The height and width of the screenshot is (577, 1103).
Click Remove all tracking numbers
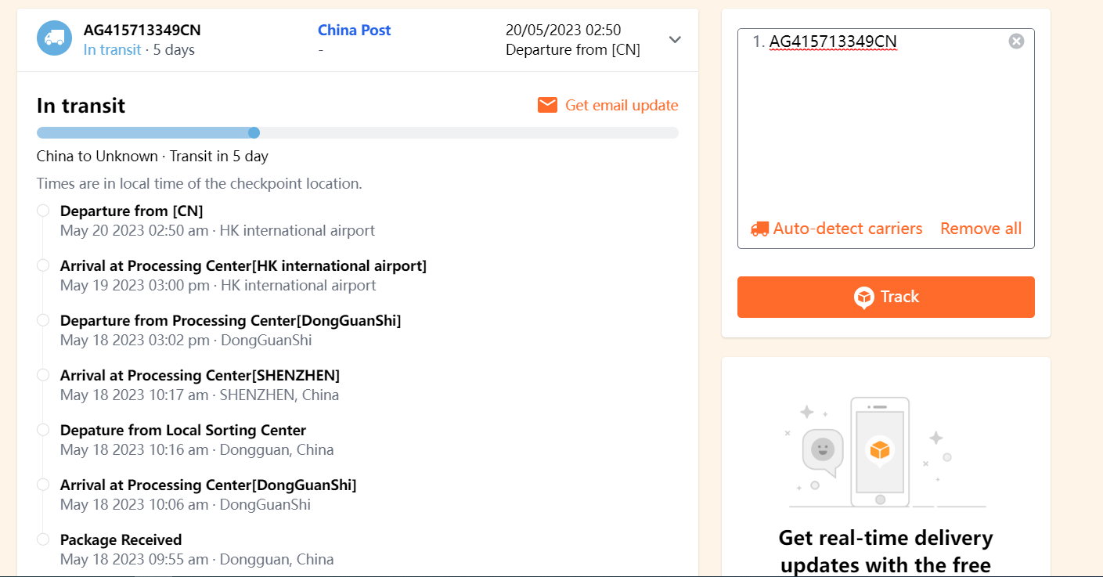pos(981,229)
